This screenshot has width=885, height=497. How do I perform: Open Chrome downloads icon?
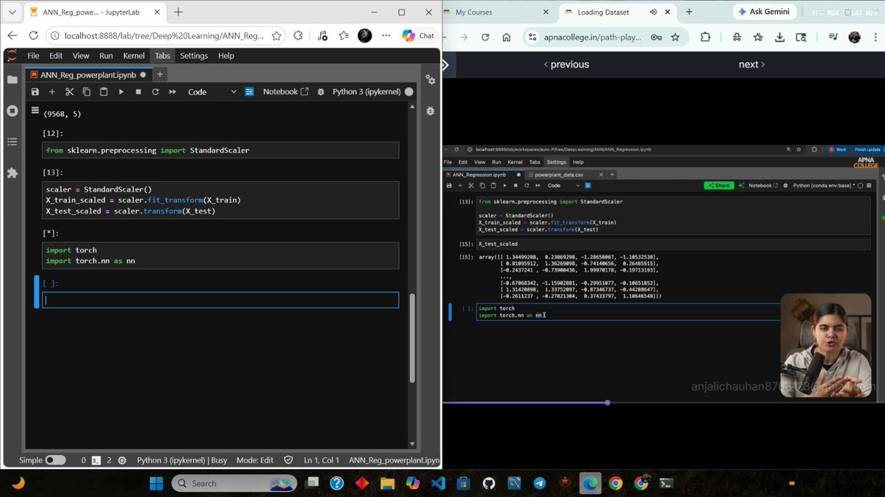coord(780,38)
